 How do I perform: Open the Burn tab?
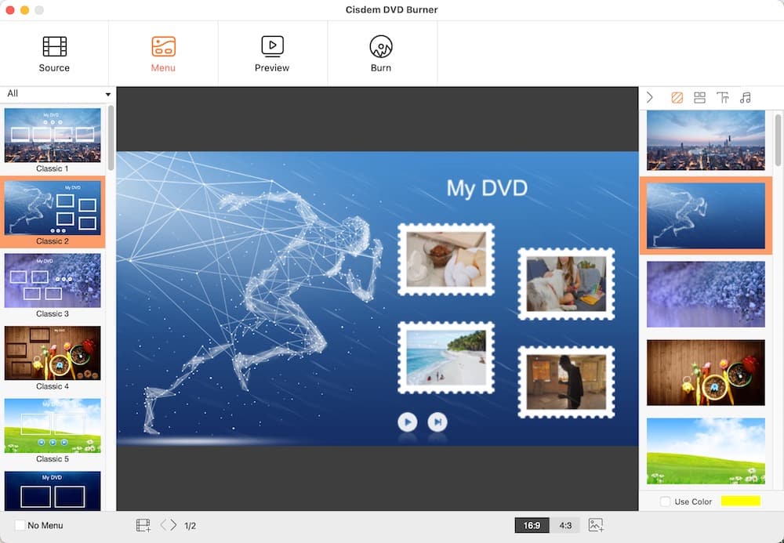click(x=381, y=54)
